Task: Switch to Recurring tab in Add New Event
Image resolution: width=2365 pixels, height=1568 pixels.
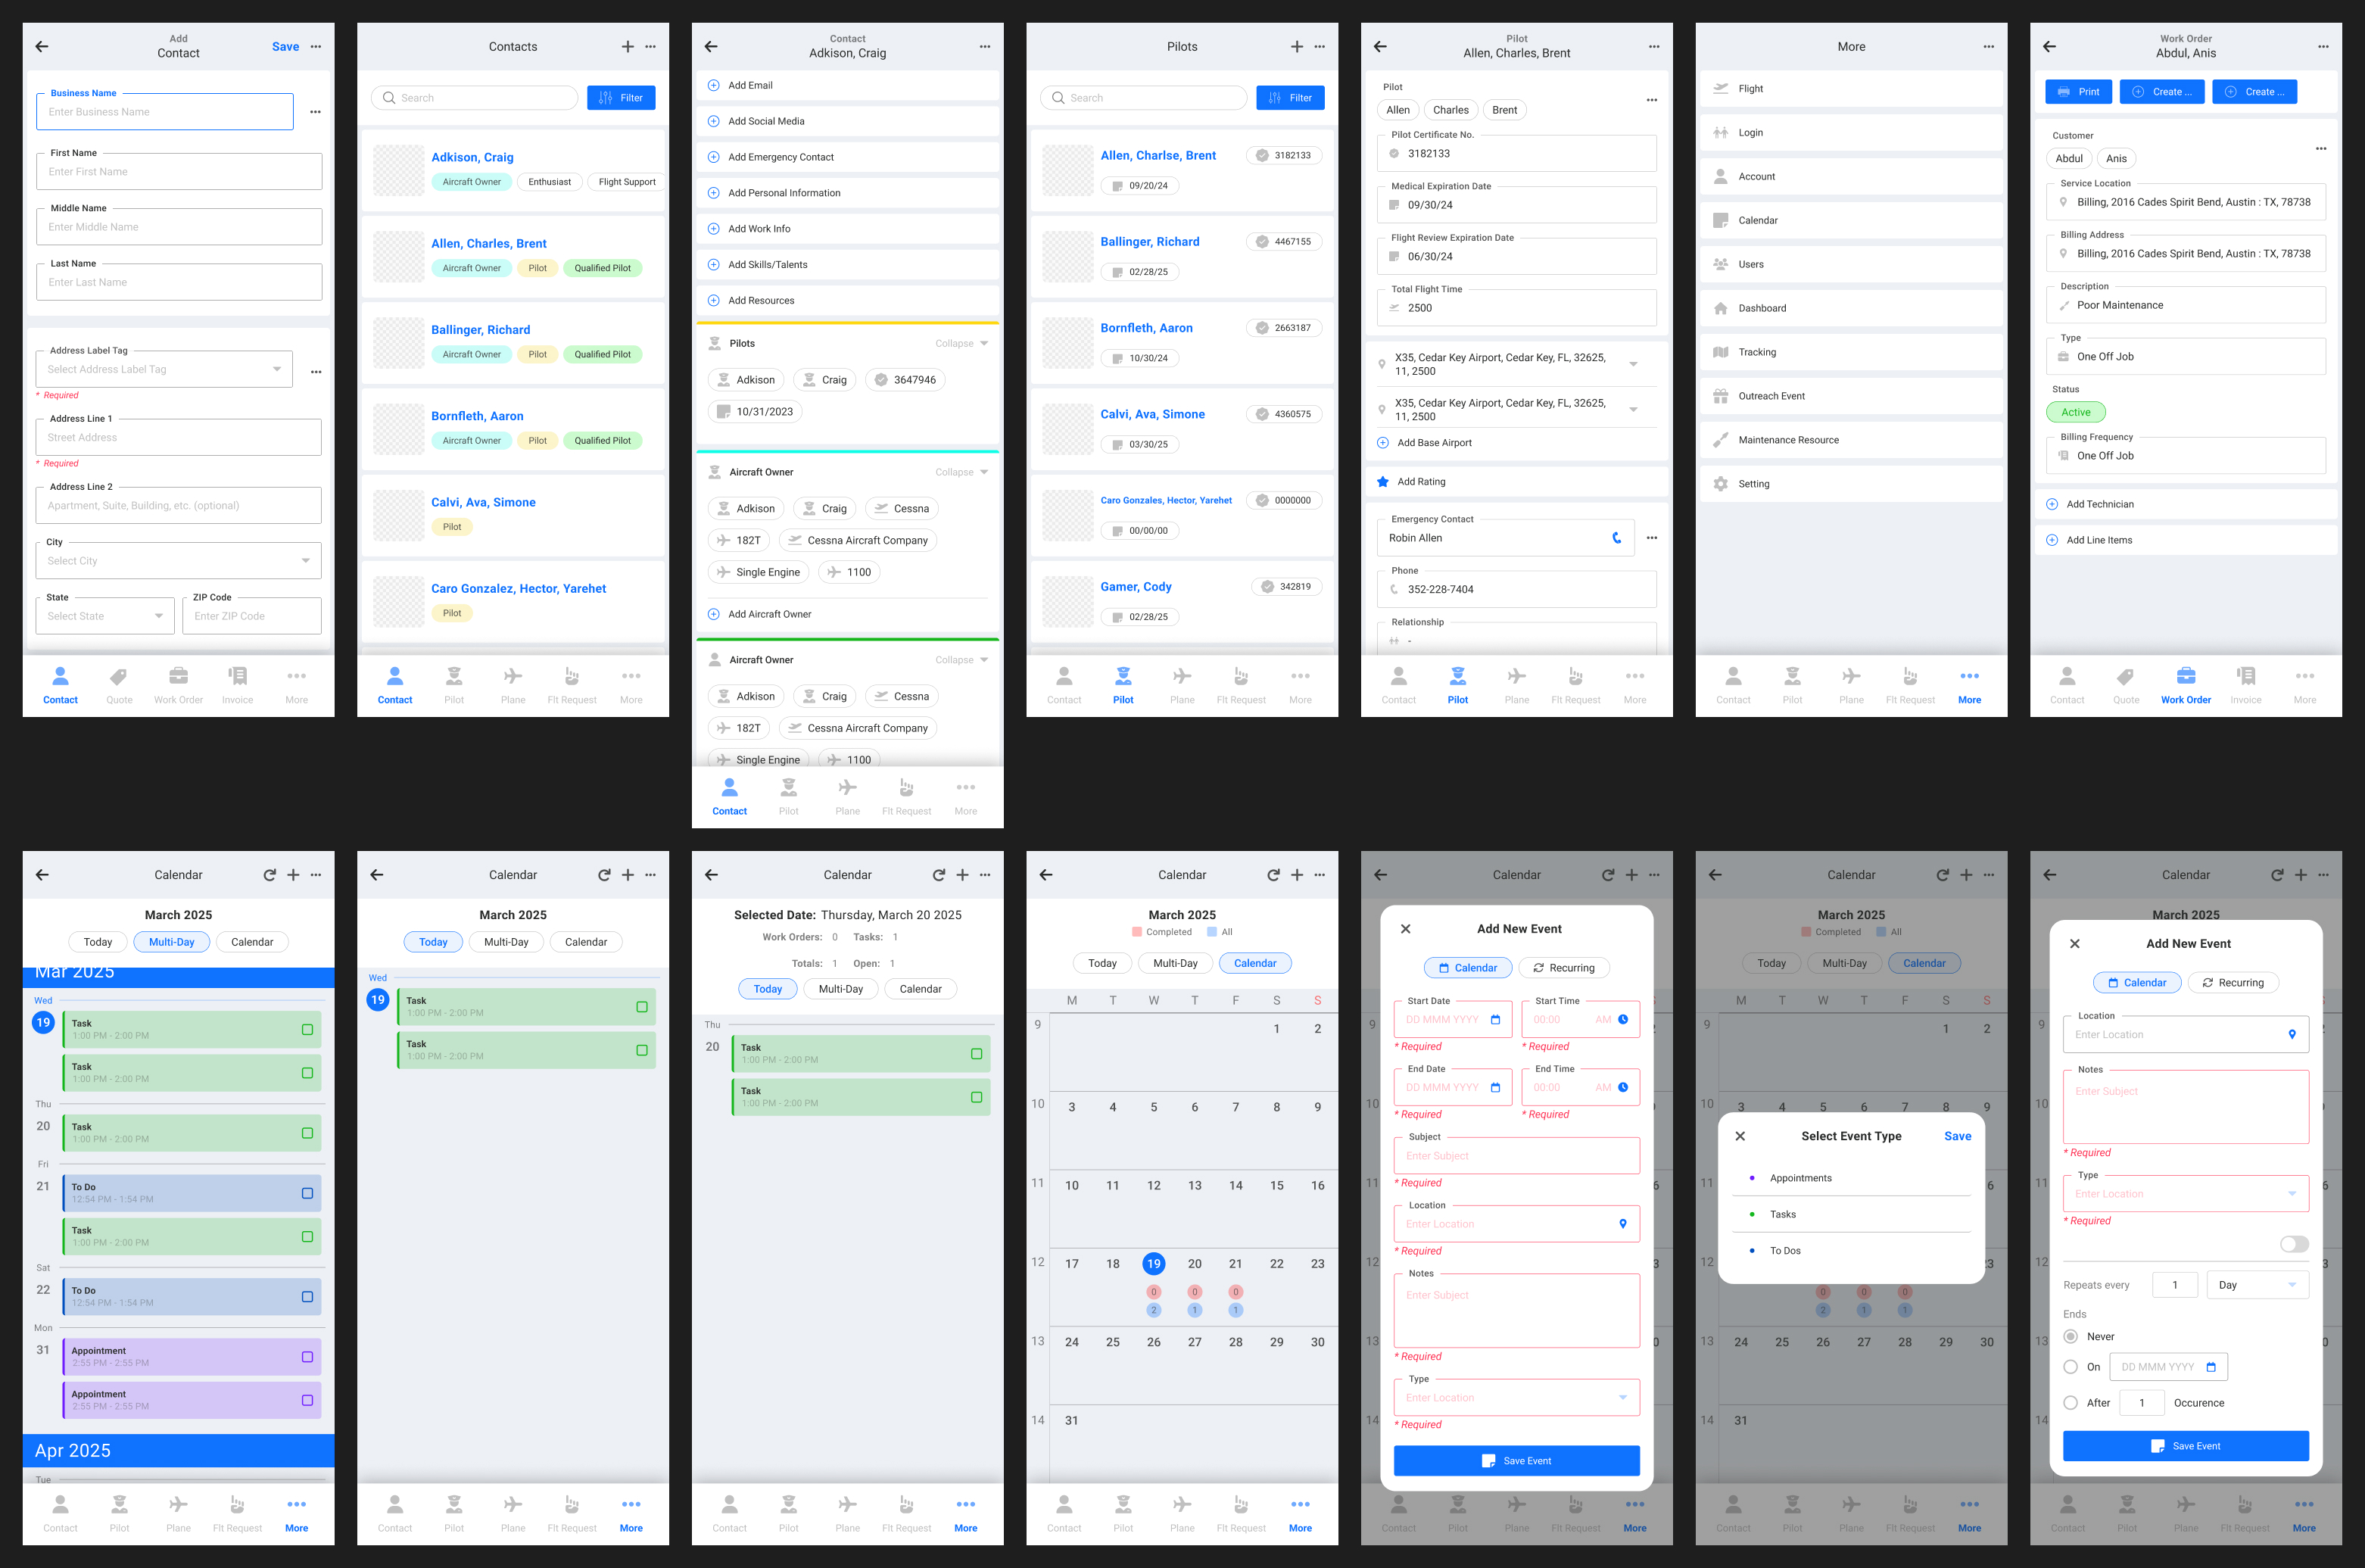Action: (x=1563, y=968)
